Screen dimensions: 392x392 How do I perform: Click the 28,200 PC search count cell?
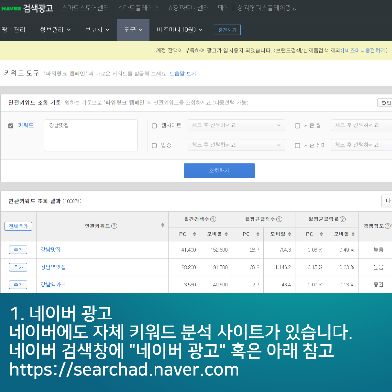[184, 267]
